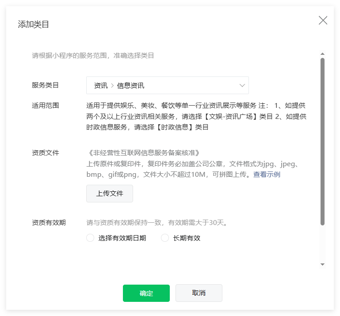Click the 资质文件 label
This screenshot has height=316, width=340.
(x=46, y=153)
